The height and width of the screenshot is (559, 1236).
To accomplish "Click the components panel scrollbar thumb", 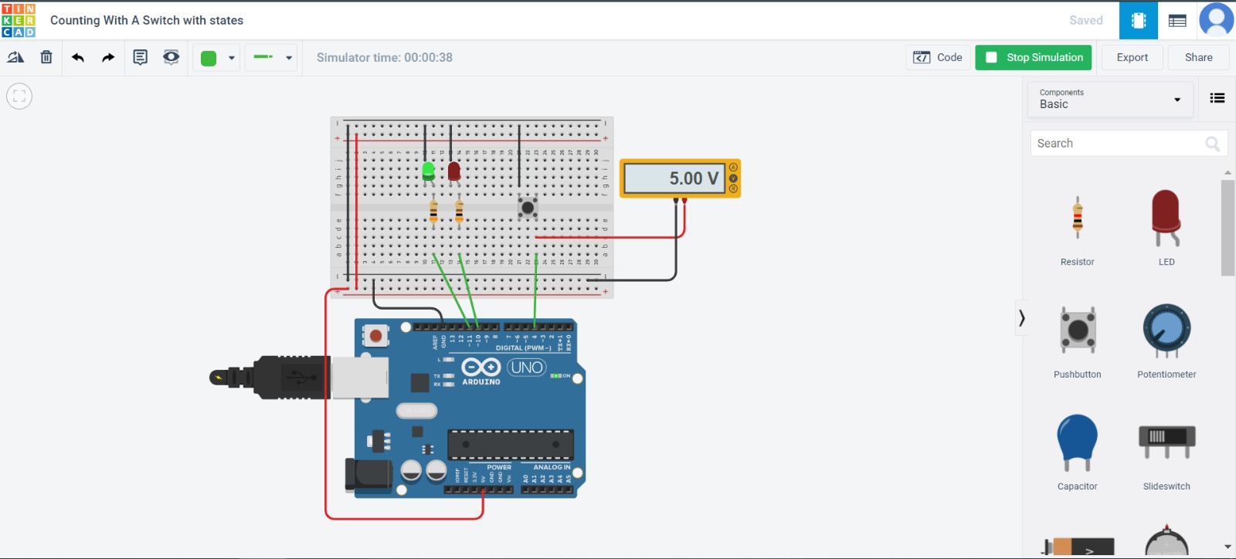I will 1228,227.
